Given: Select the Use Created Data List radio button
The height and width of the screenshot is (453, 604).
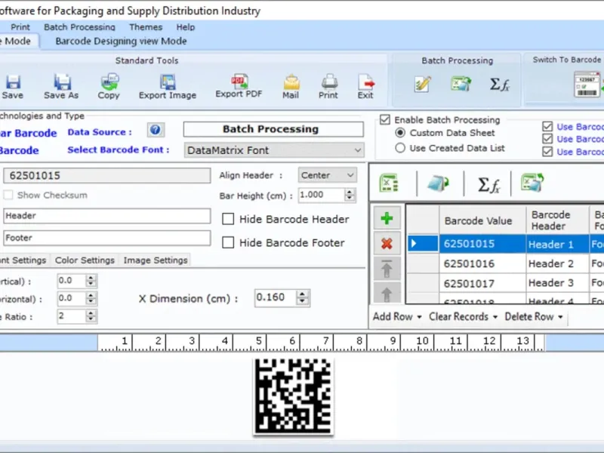Looking at the screenshot, I should 400,148.
